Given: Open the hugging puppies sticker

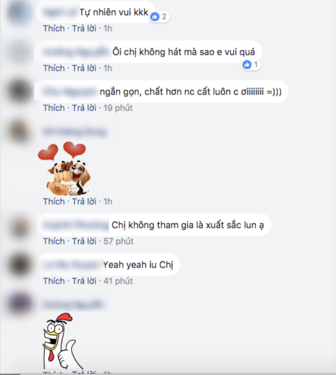Looking at the screenshot, I should tap(64, 168).
